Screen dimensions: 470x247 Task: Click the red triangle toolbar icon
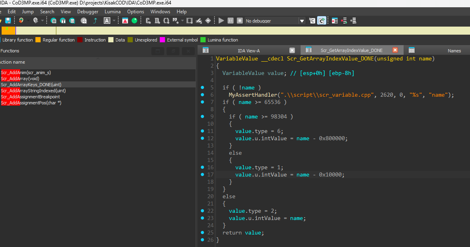pyautogui.click(x=125, y=21)
